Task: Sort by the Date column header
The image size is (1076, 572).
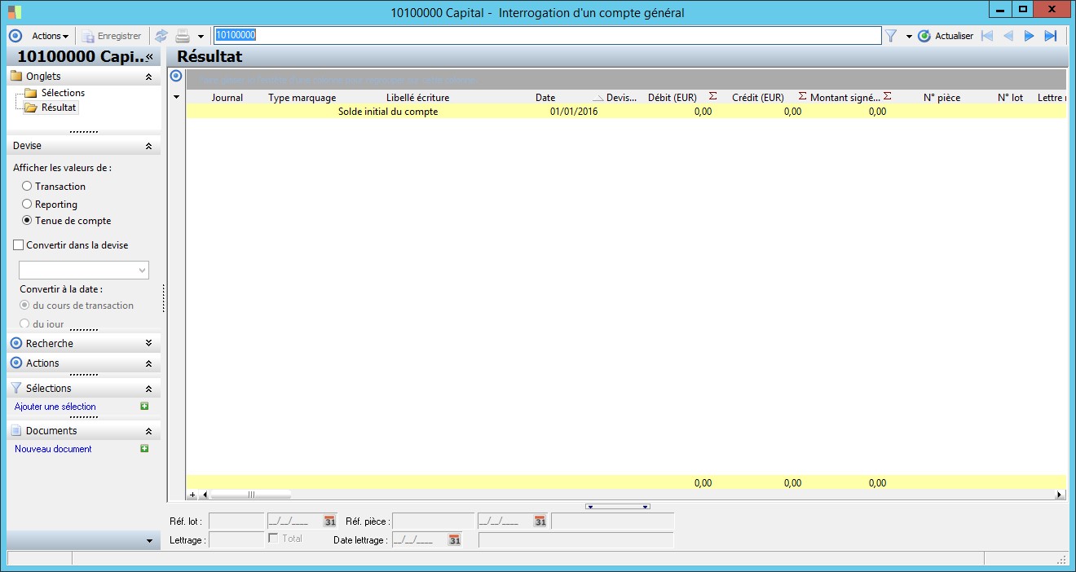Action: 545,98
